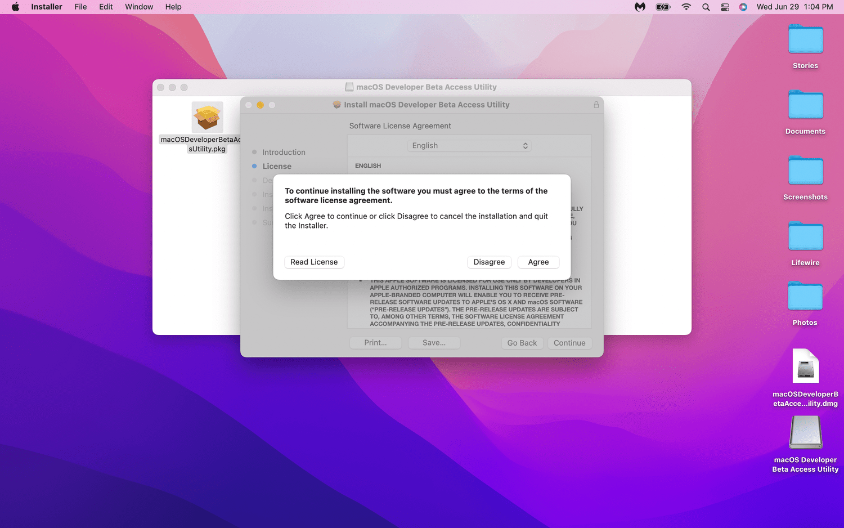Open the Wi-Fi status menu
Image resolution: width=844 pixels, height=528 pixels.
pos(686,7)
